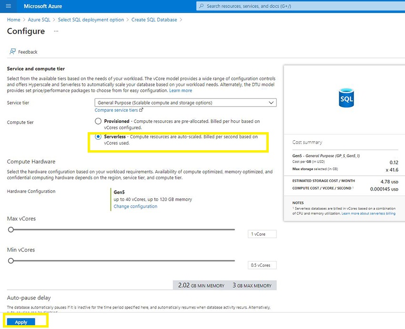Focus the search resources input field
The image size is (405, 329).
click(x=300, y=6)
